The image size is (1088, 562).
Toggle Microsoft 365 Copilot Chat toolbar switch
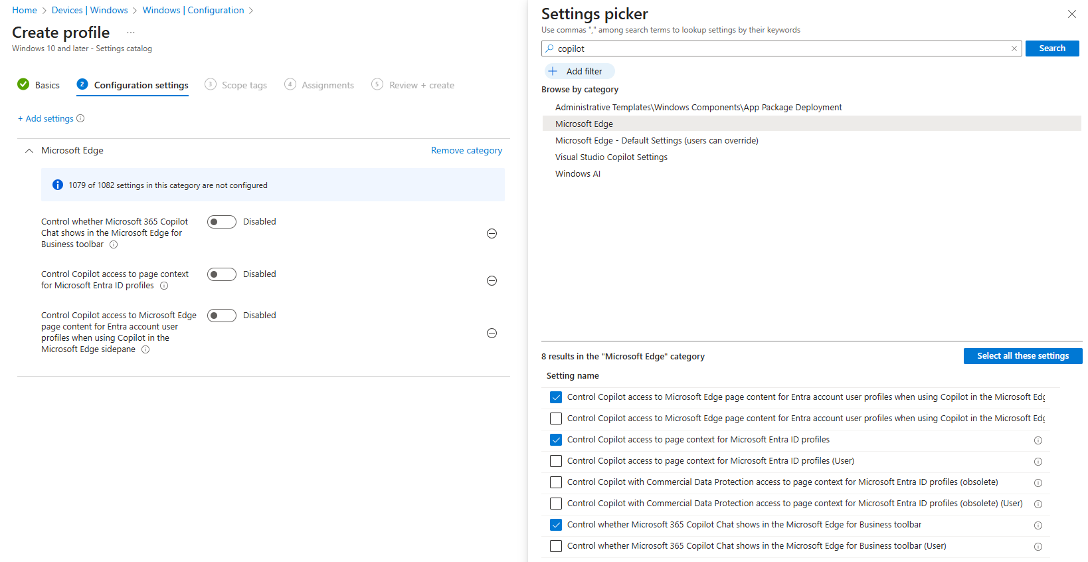pos(221,222)
